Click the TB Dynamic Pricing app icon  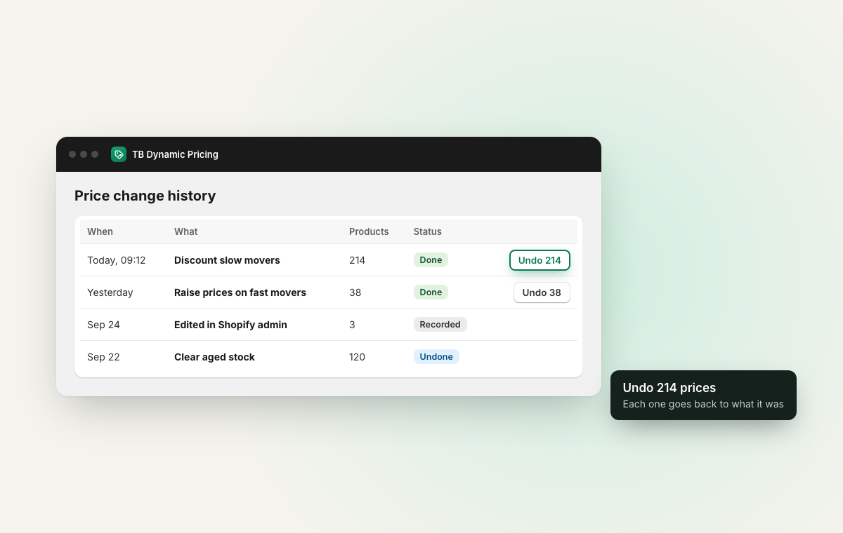pos(119,154)
